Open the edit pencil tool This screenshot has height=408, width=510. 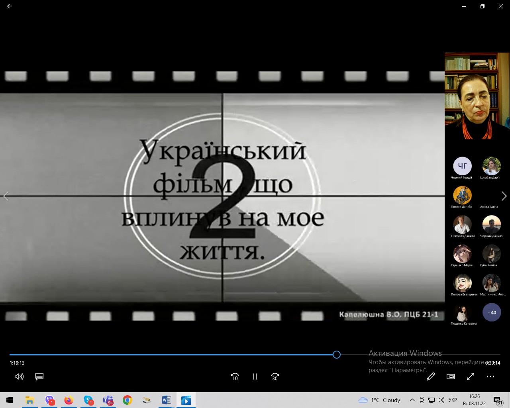click(431, 377)
